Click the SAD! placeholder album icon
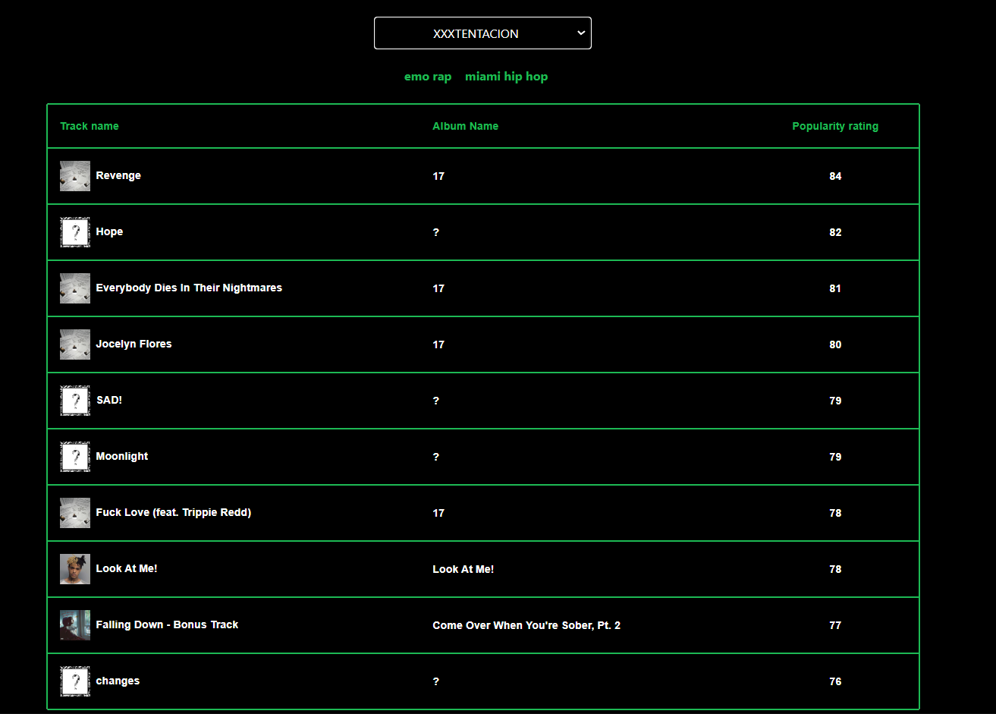 coord(74,400)
